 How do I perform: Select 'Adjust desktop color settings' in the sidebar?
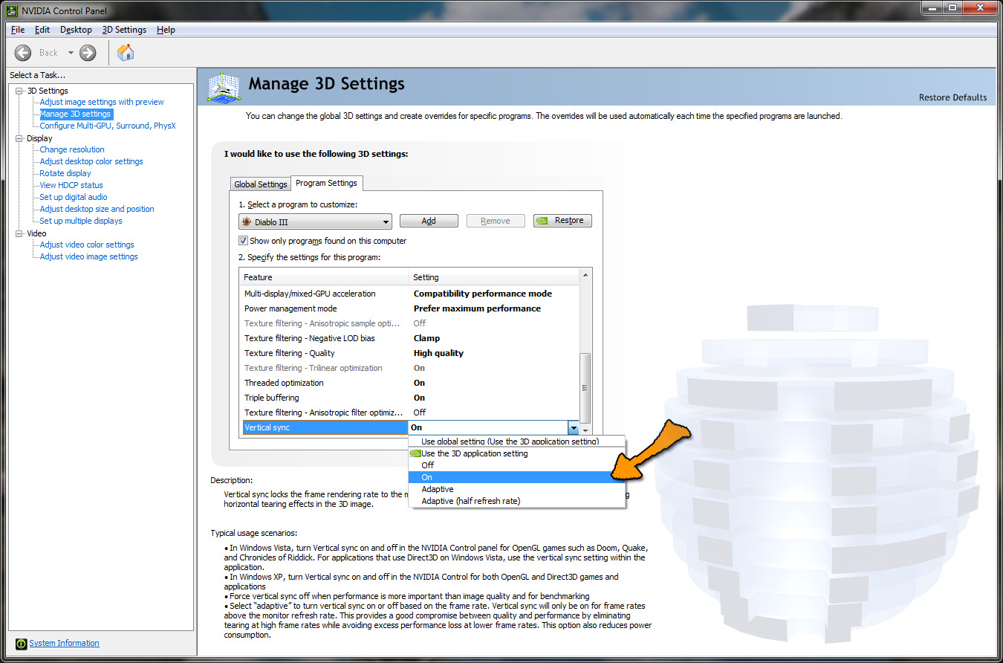tap(90, 161)
